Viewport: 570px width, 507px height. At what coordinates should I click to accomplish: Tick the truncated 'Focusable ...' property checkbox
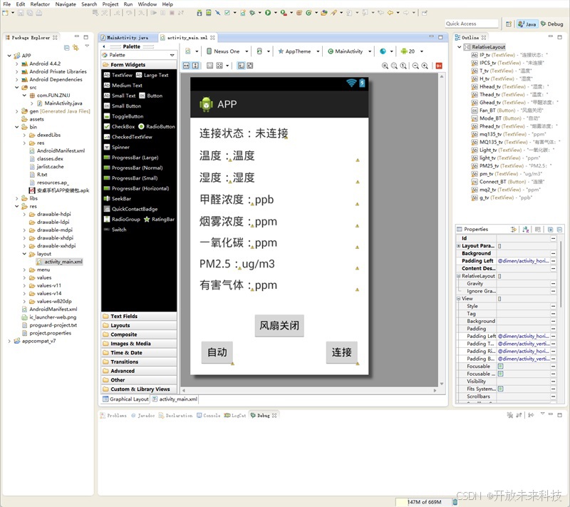[x=501, y=374]
